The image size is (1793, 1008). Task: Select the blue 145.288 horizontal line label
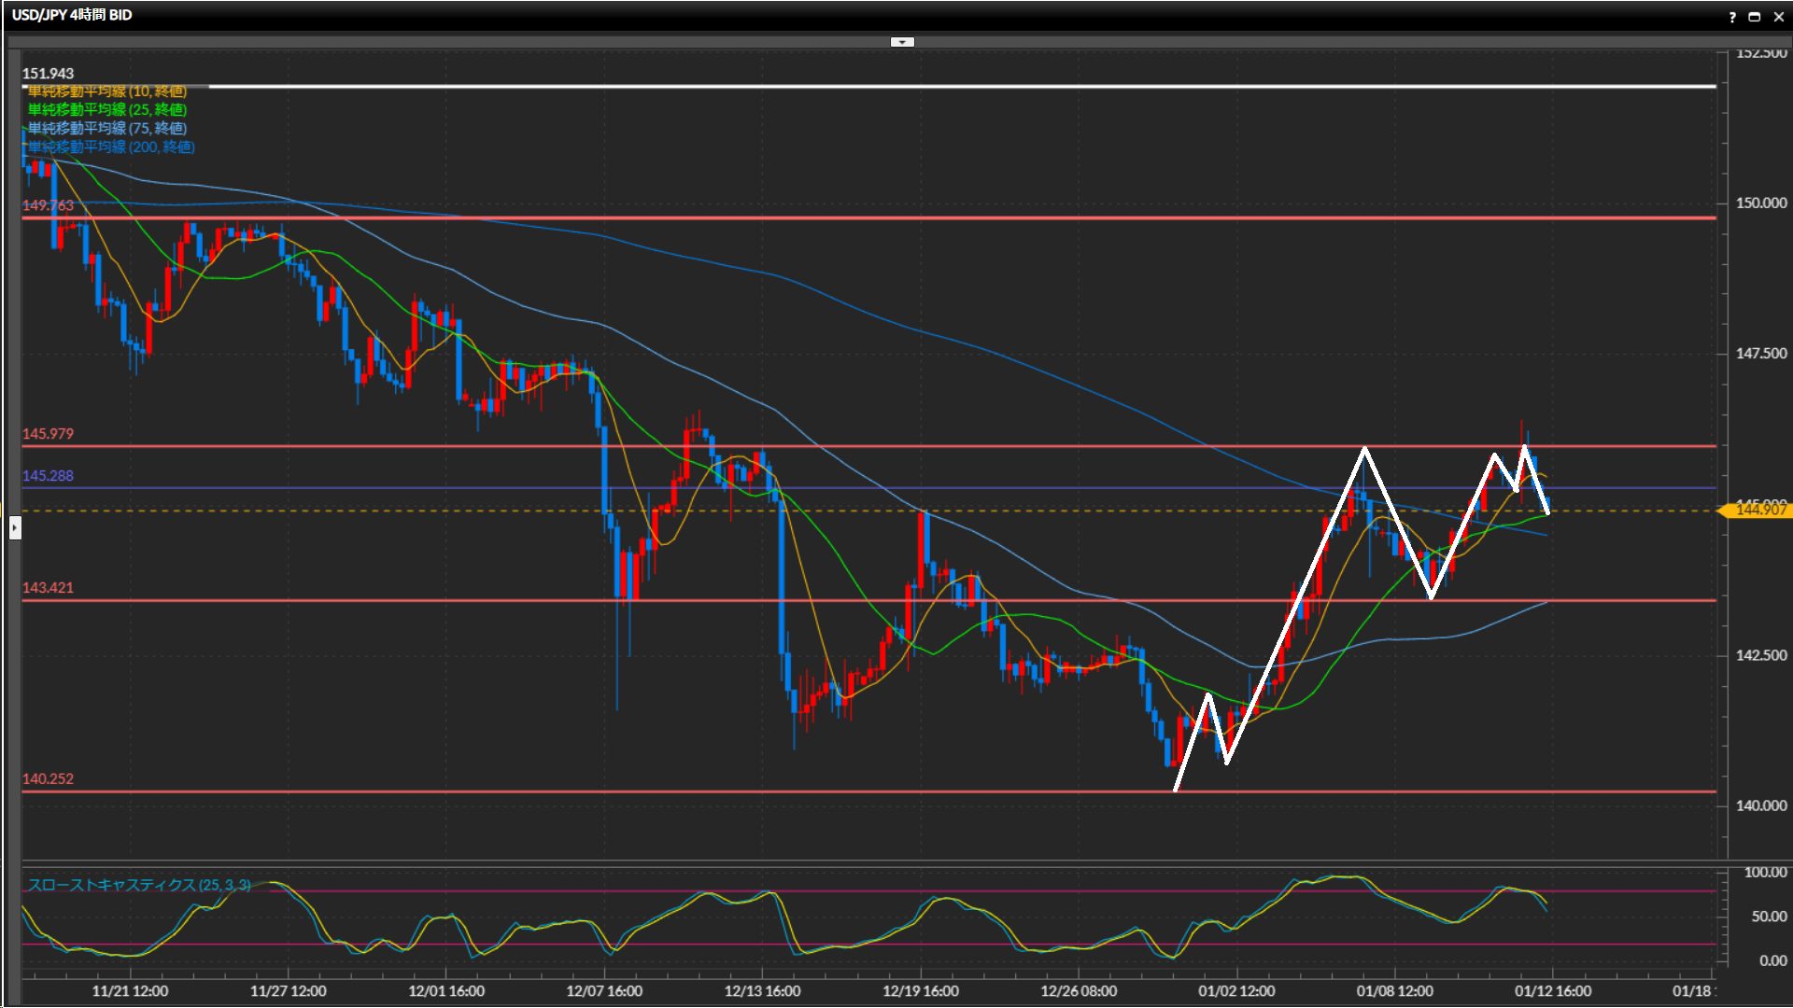(x=48, y=476)
